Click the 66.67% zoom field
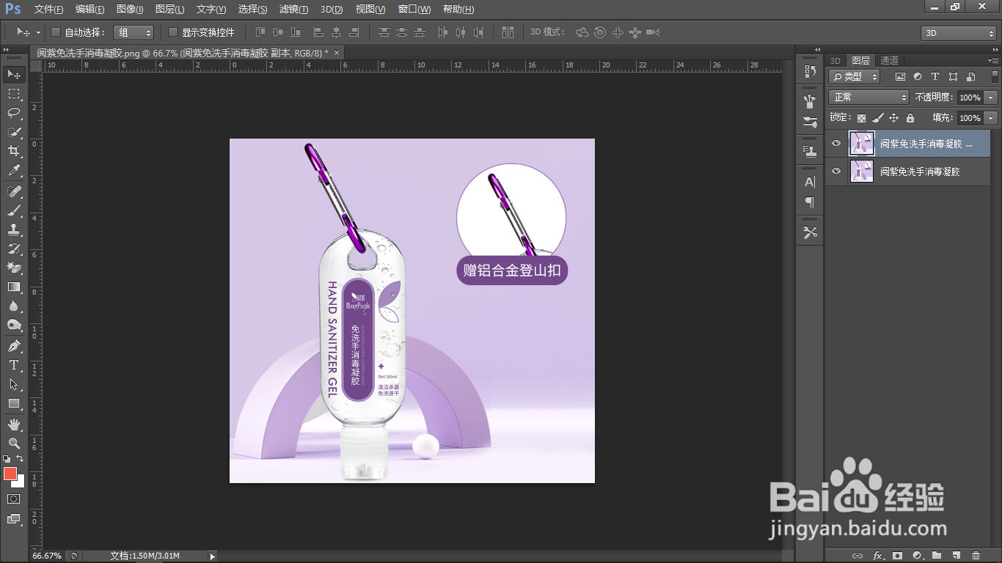Image resolution: width=1002 pixels, height=563 pixels. tap(48, 556)
